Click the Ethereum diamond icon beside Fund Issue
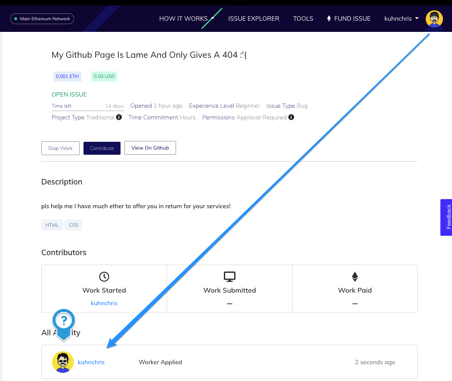This screenshot has width=452, height=381. click(x=329, y=19)
